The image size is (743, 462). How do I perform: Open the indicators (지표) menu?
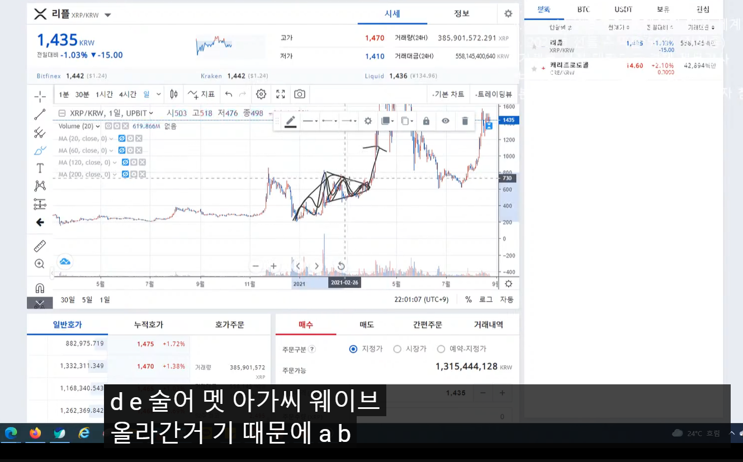coord(201,94)
